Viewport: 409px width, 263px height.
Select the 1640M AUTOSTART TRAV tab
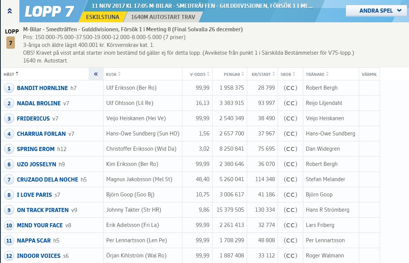[163, 17]
